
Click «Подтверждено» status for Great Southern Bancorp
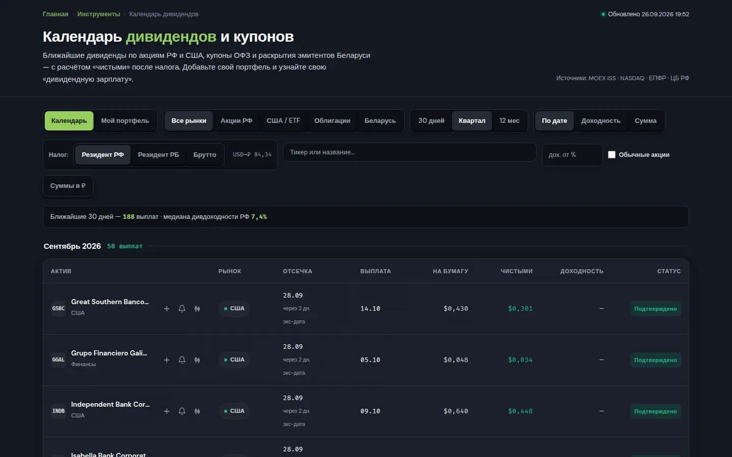(x=656, y=309)
